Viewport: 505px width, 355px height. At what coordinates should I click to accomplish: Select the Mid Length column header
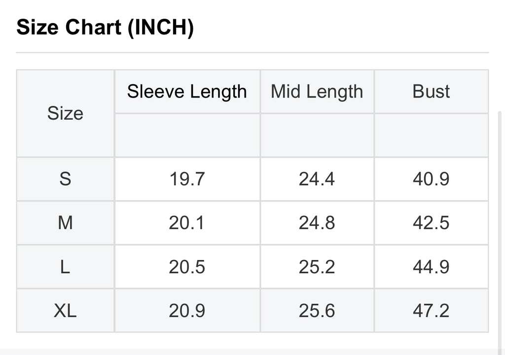coord(317,91)
